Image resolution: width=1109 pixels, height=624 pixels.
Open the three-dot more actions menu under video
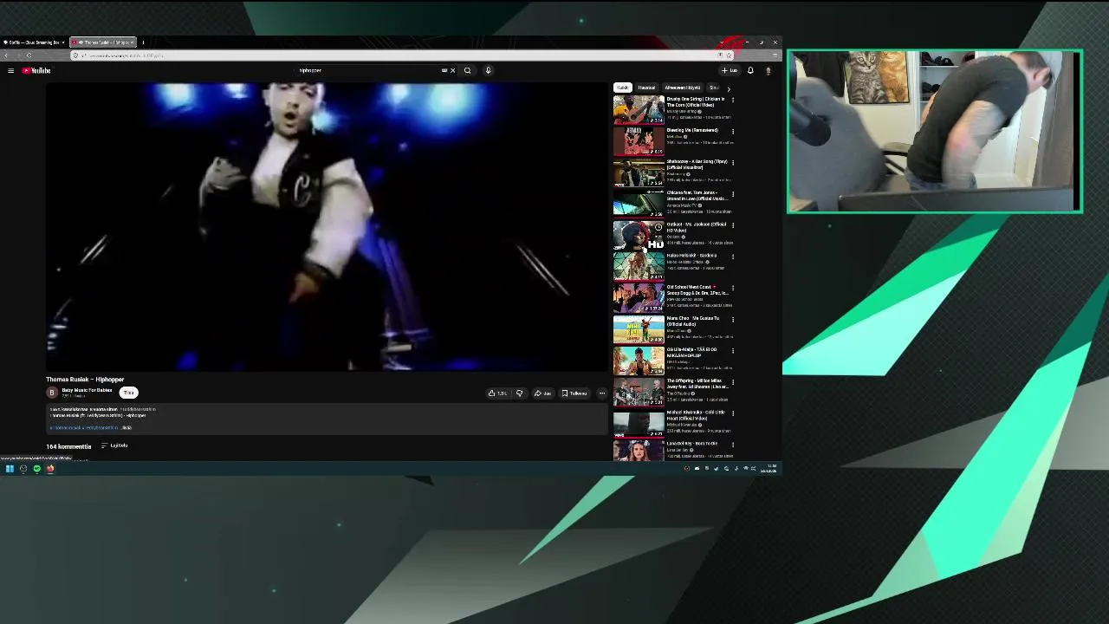click(602, 393)
